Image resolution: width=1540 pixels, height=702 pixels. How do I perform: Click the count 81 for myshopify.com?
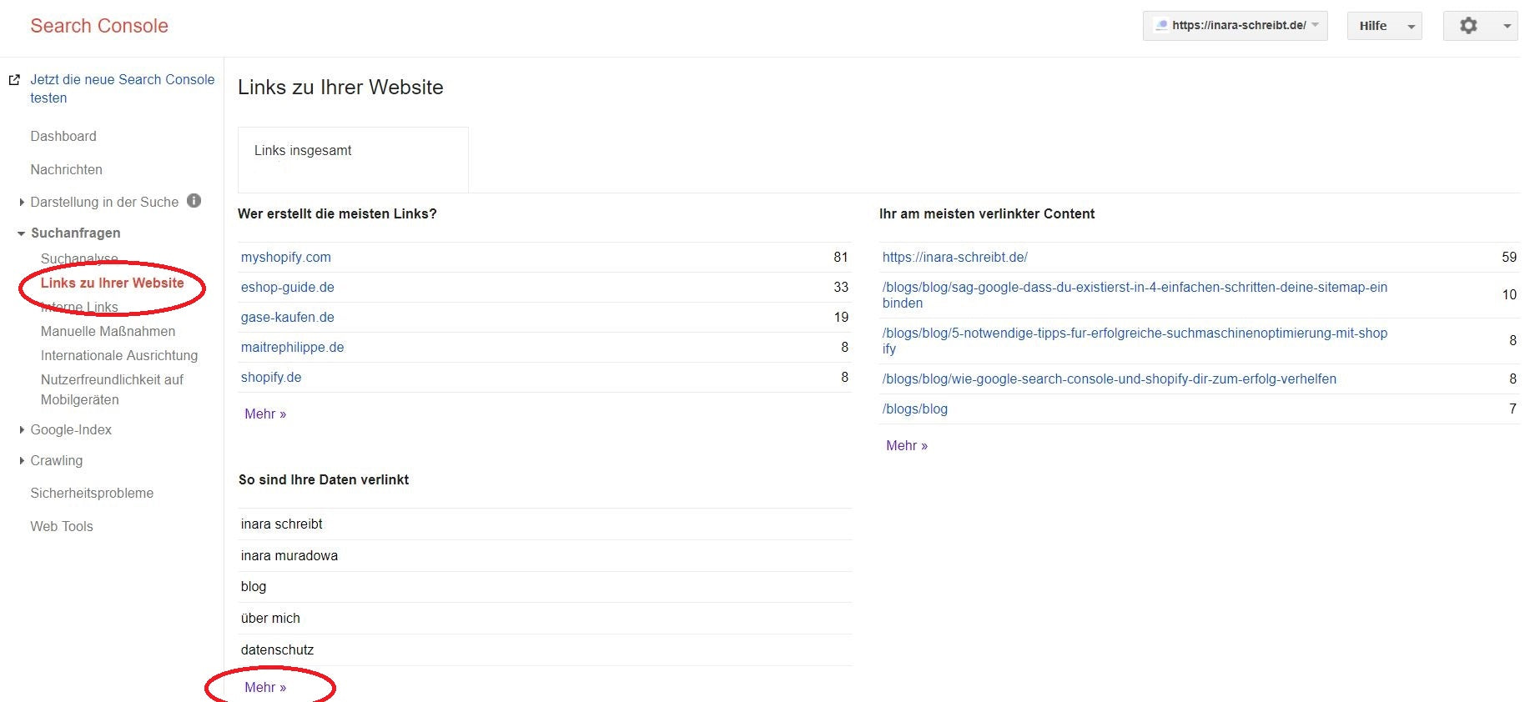841,258
